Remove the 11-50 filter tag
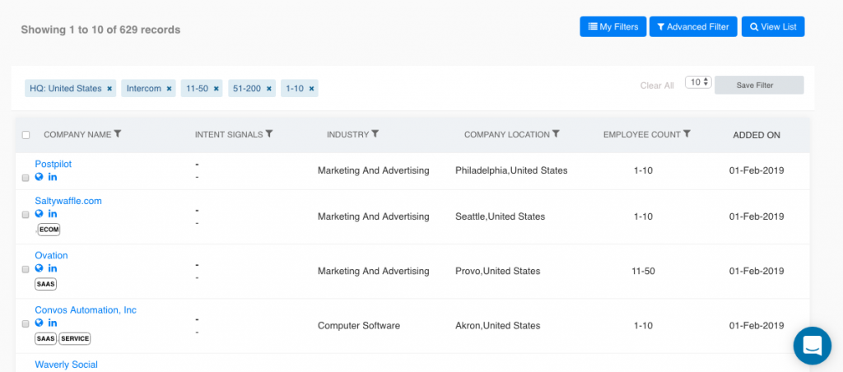Viewport: 843px width, 372px height. 217,89
